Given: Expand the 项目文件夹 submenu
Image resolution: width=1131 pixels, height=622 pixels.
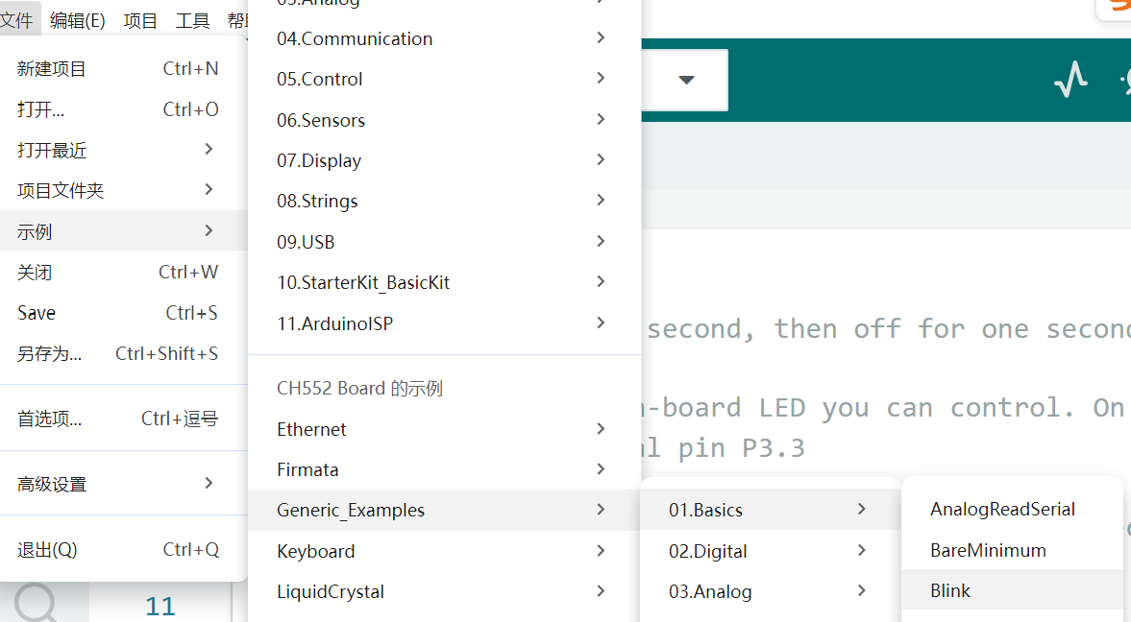Looking at the screenshot, I should pyautogui.click(x=123, y=190).
